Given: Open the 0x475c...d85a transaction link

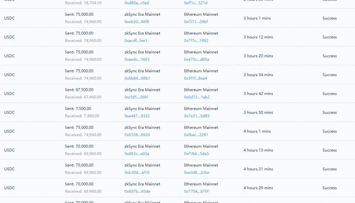Looking at the screenshot, I should pyautogui.click(x=197, y=59).
